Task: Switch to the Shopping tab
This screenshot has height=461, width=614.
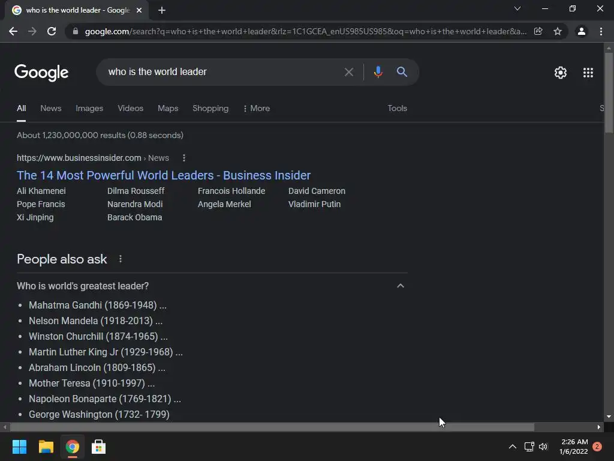Action: pyautogui.click(x=210, y=108)
